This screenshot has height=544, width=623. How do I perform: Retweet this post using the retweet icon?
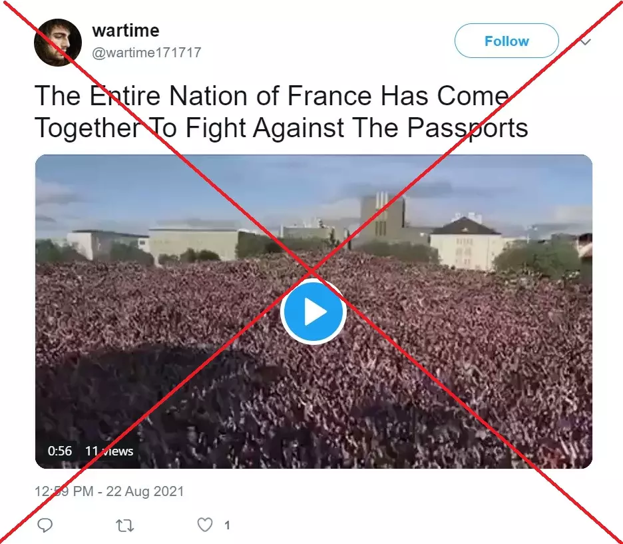point(124,525)
